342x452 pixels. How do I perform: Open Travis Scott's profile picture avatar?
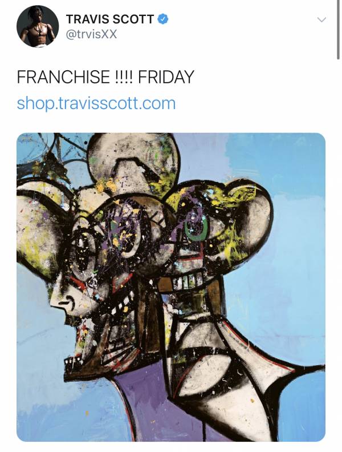38,26
